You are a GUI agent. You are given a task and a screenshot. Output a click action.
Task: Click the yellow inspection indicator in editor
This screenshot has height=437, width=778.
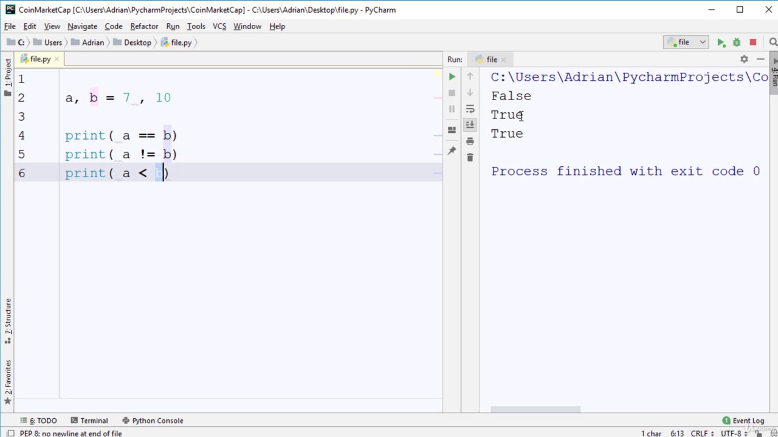tap(438, 73)
